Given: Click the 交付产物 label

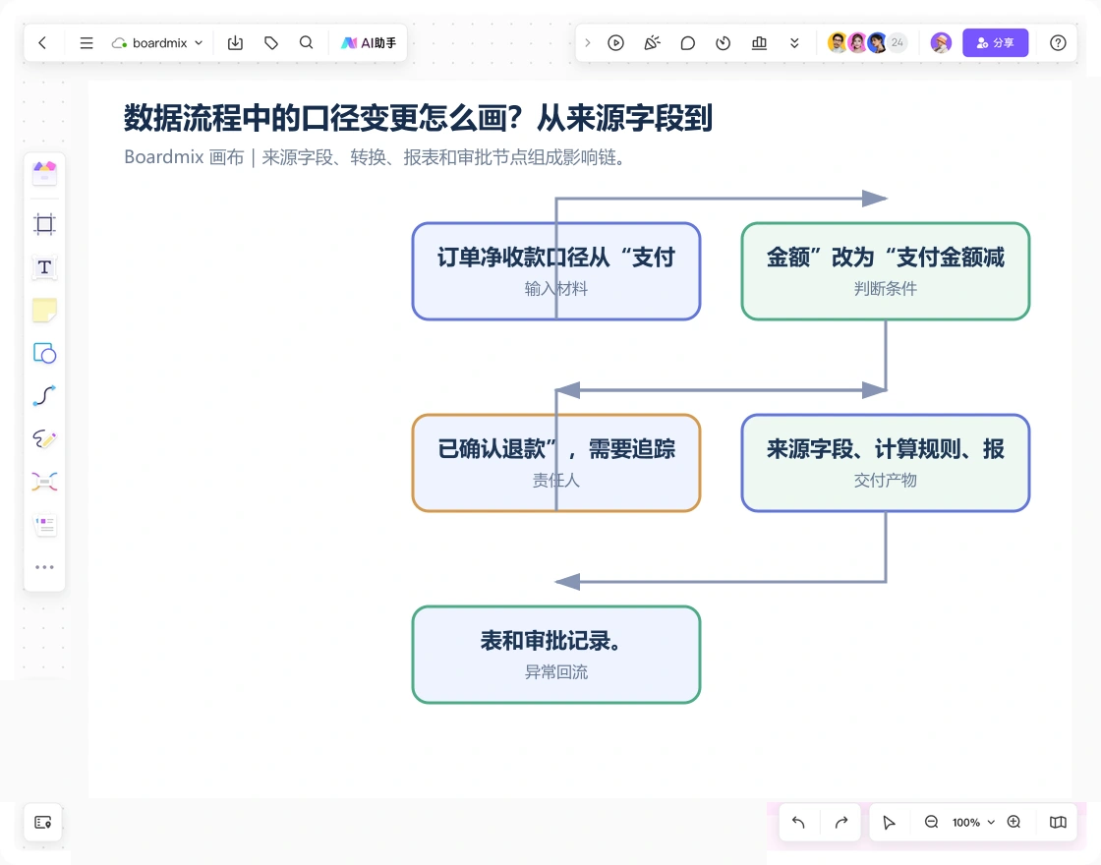Looking at the screenshot, I should [x=886, y=481].
